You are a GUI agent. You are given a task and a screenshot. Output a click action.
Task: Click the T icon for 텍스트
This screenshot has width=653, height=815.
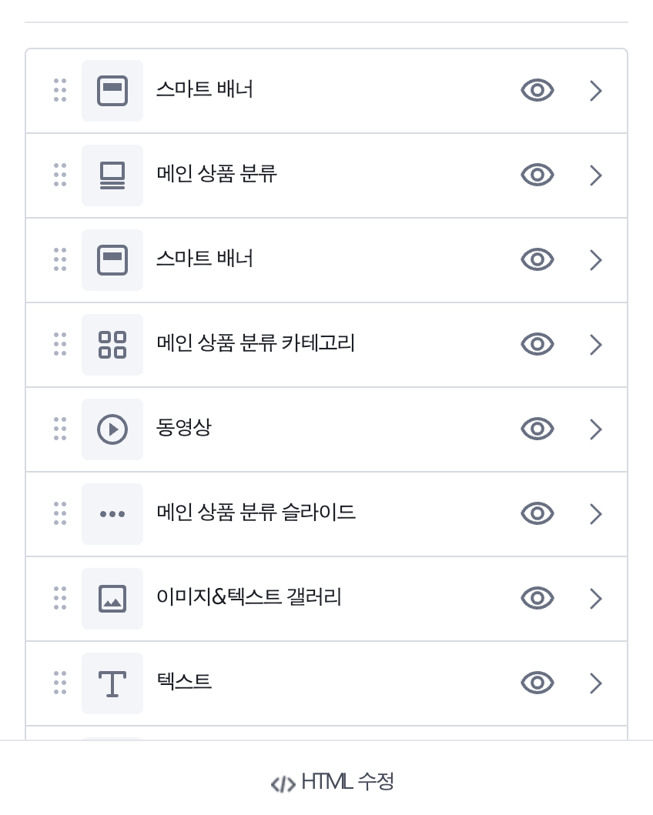(x=112, y=683)
